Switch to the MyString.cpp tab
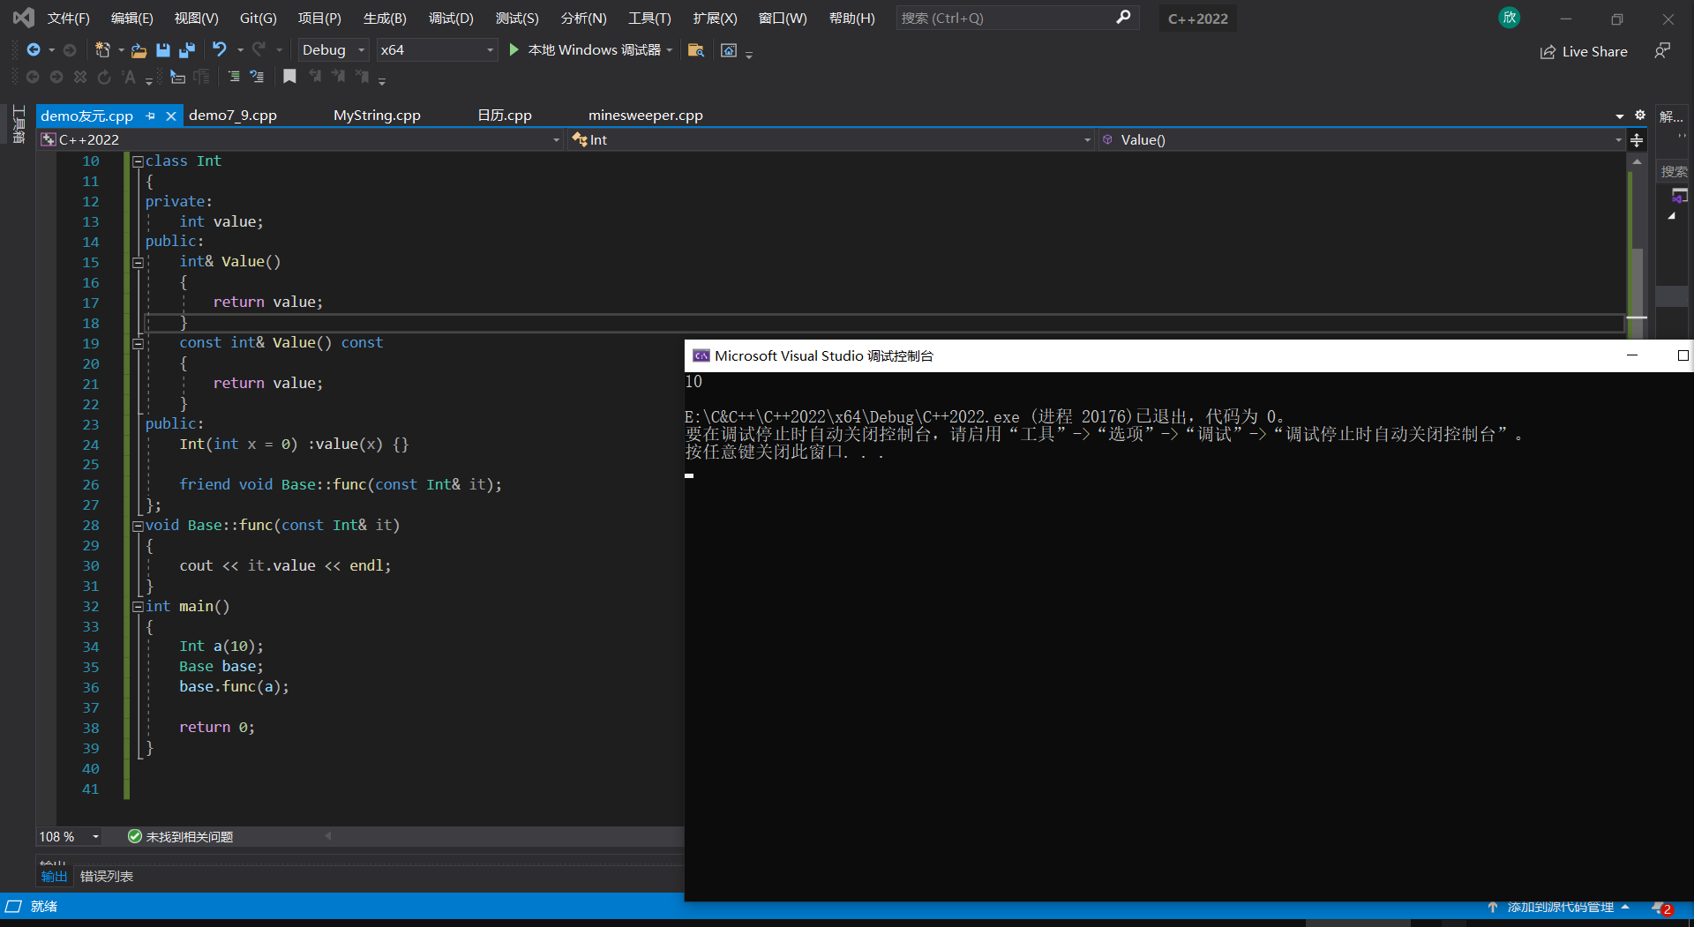Image resolution: width=1694 pixels, height=927 pixels. (x=377, y=116)
